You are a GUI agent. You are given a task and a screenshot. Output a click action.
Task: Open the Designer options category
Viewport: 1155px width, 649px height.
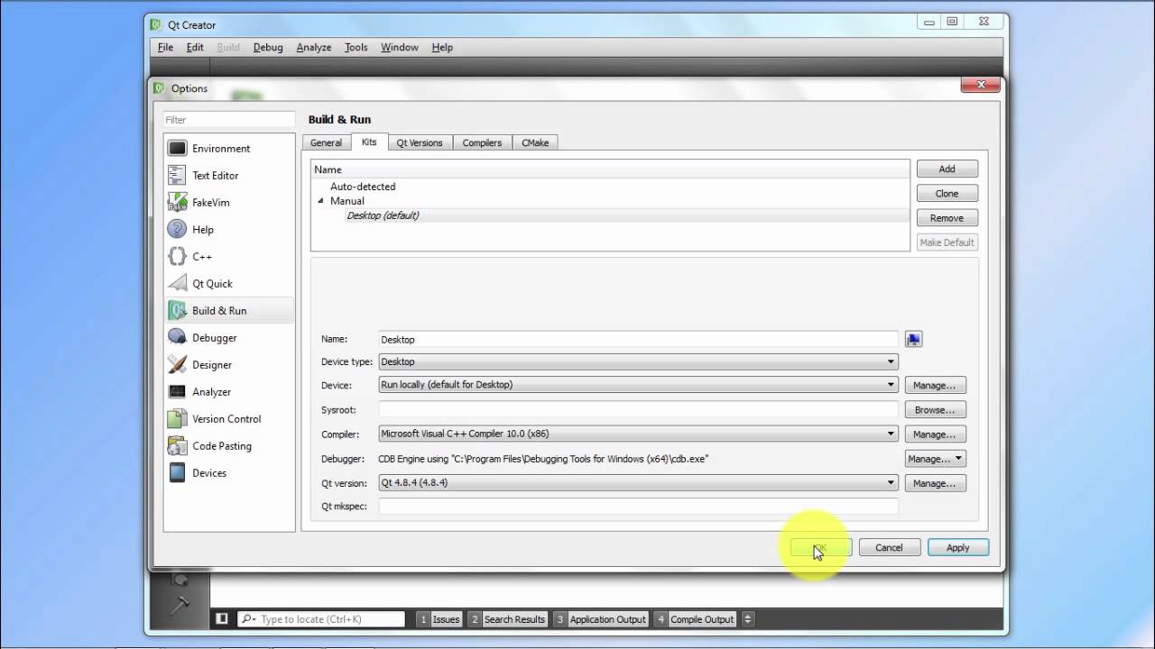[229, 365]
